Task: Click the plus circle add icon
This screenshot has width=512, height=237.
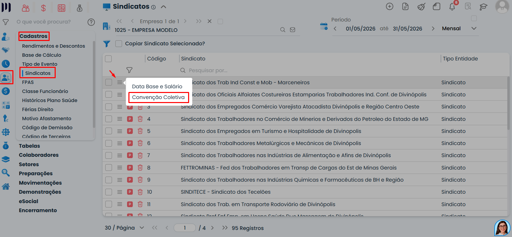Action: [x=389, y=6]
